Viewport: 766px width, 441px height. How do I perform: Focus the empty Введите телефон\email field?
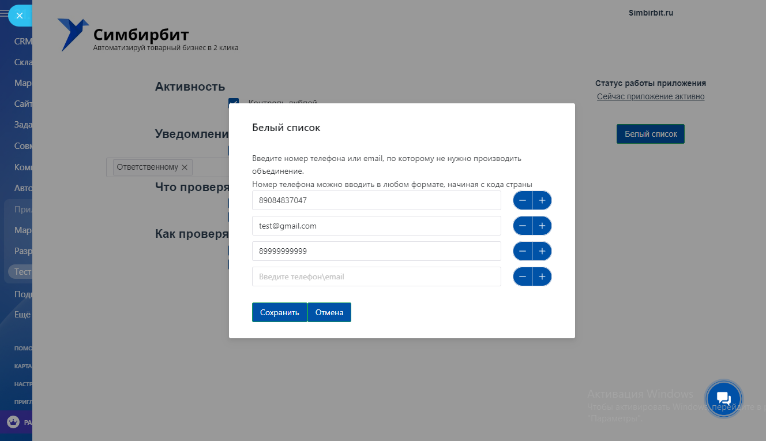(376, 276)
